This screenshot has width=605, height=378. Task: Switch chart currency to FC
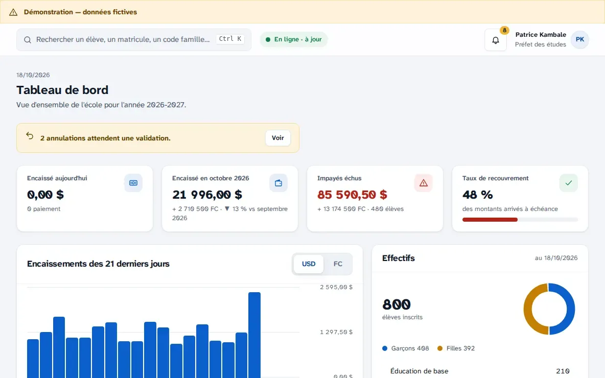coord(338,264)
